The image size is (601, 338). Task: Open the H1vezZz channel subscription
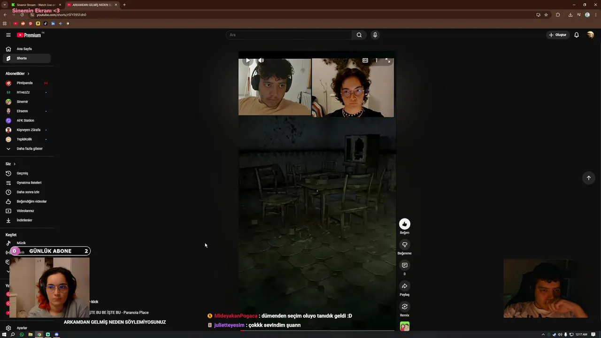coord(27,92)
